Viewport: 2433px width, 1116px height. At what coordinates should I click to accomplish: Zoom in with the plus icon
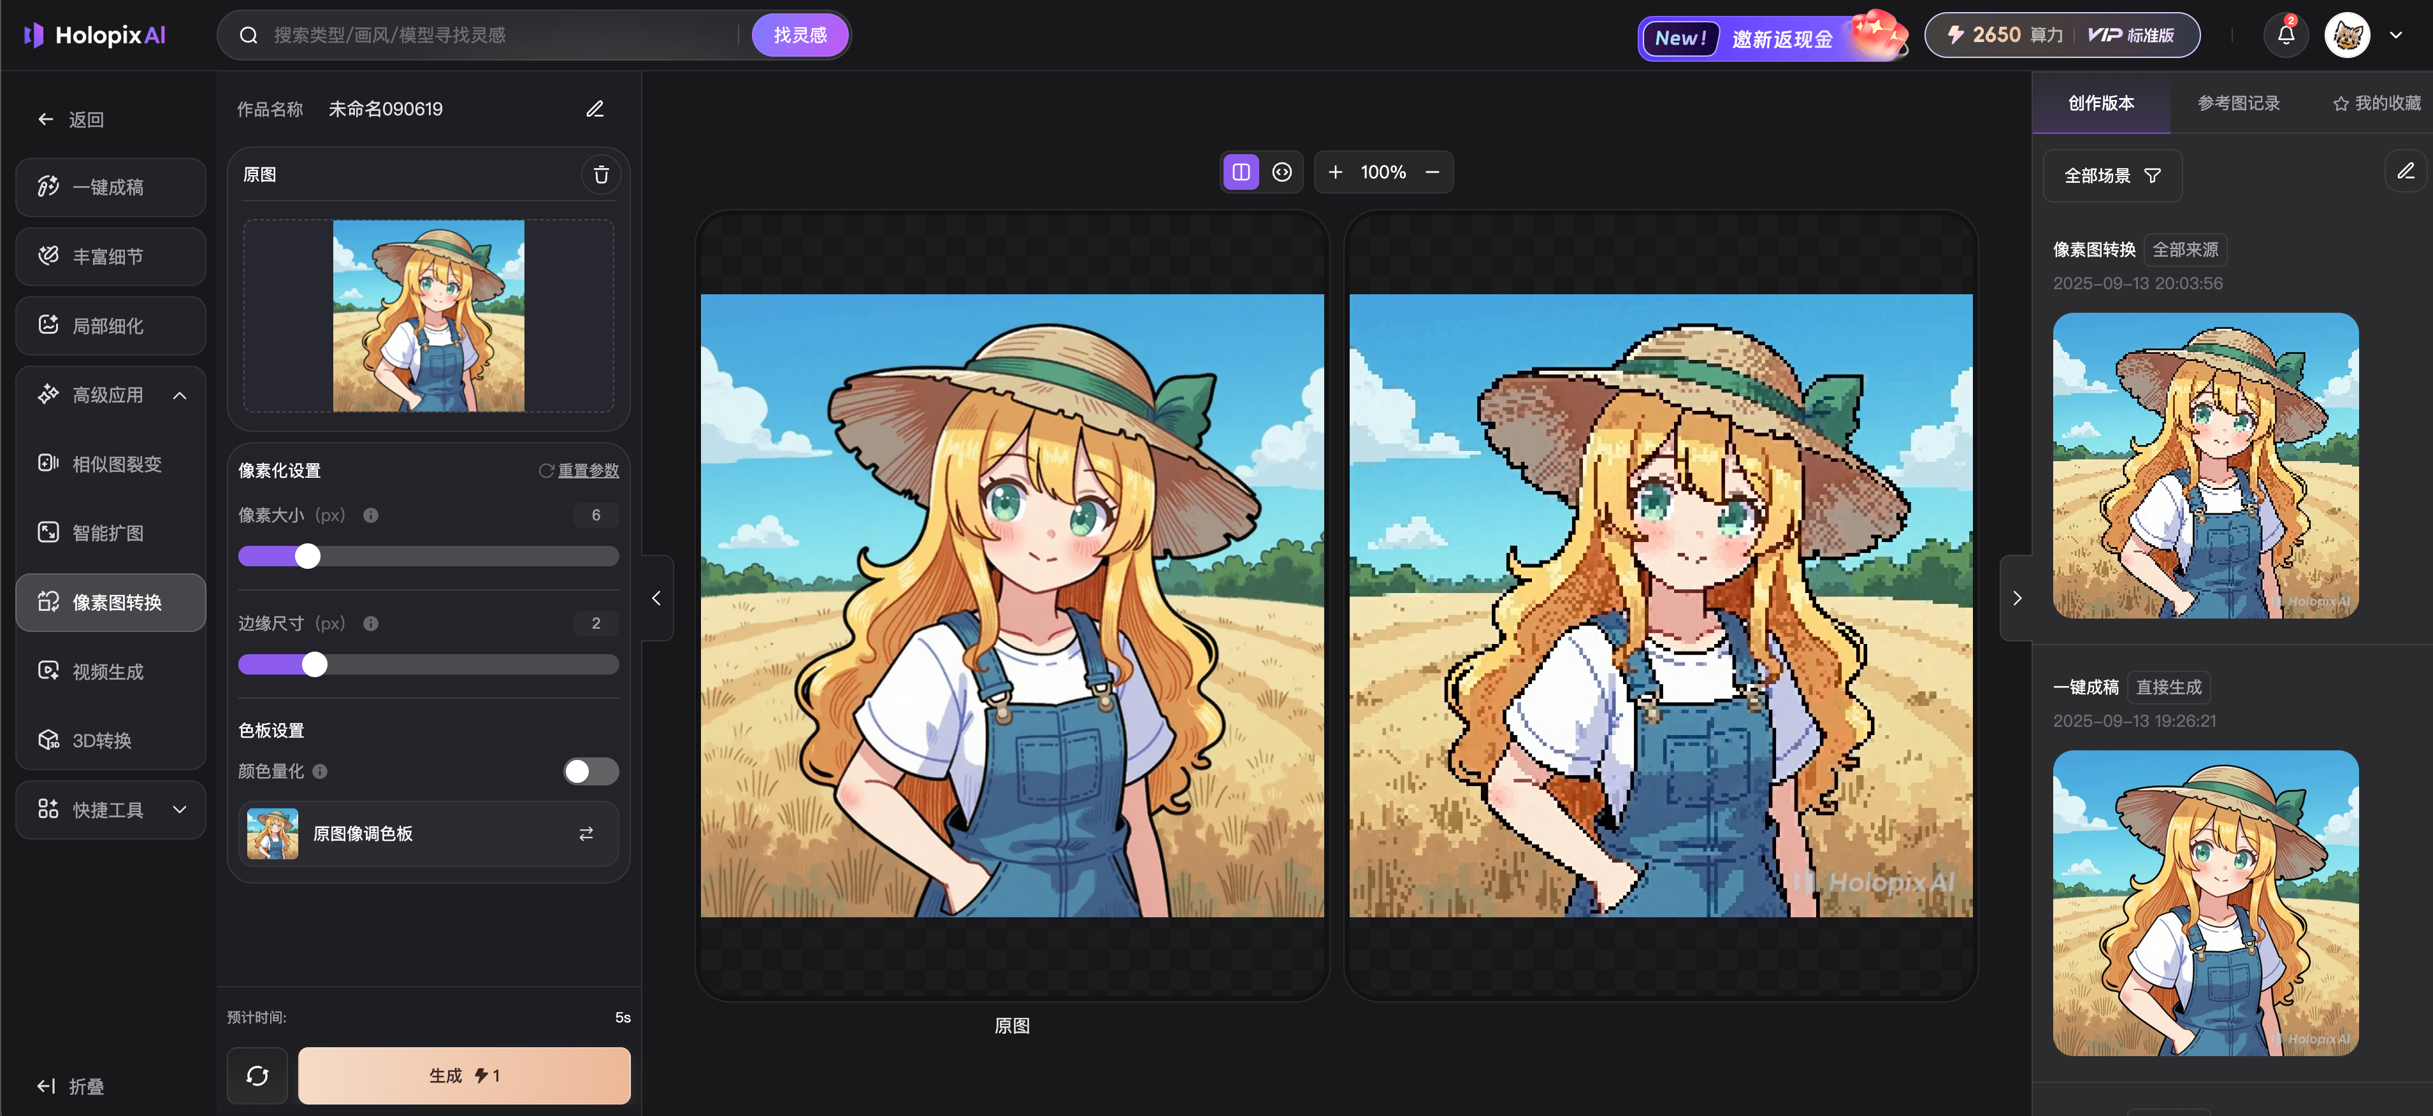click(1334, 172)
